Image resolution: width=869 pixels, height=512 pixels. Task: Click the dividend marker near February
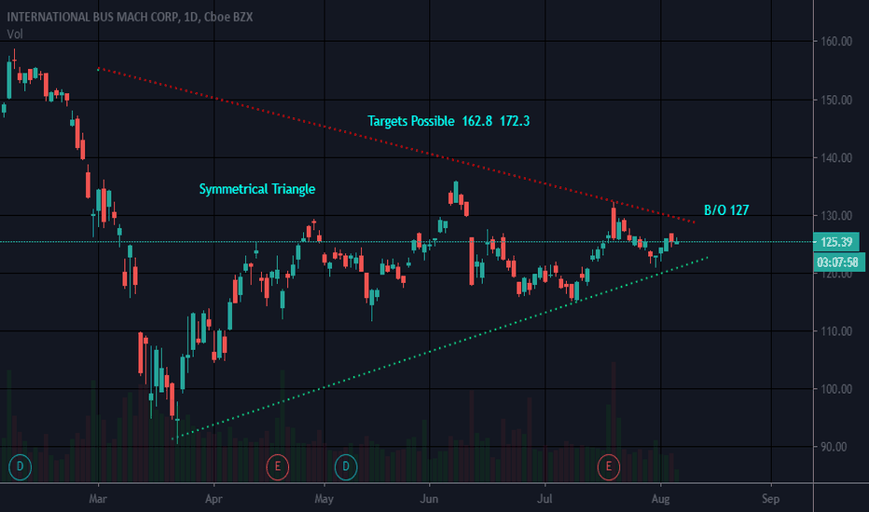click(20, 466)
